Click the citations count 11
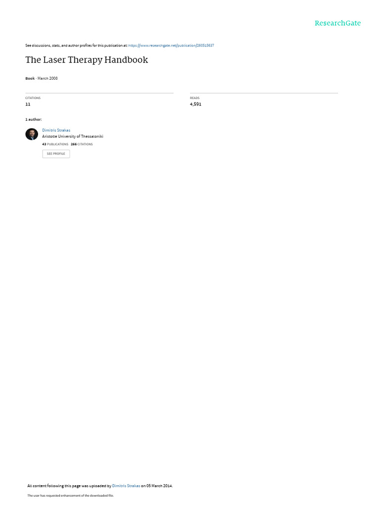 click(28, 104)
